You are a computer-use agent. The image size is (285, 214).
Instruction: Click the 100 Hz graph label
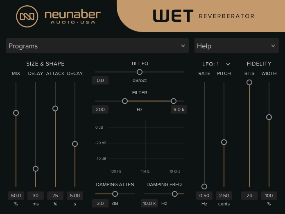tap(116, 171)
